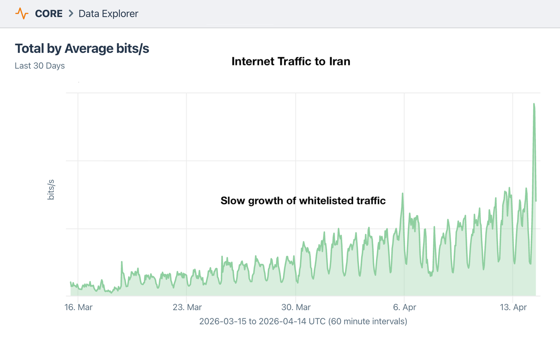The width and height of the screenshot is (560, 339).
Task: Click the orange waveform pulse icon in header
Action: [22, 13]
